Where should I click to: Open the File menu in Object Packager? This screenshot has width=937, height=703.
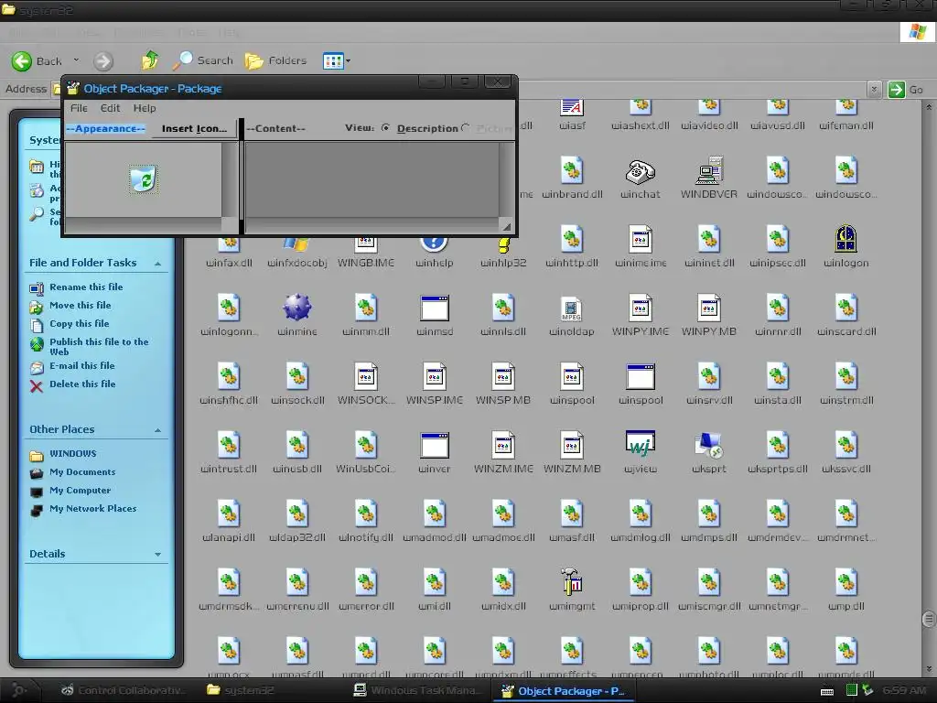click(79, 108)
